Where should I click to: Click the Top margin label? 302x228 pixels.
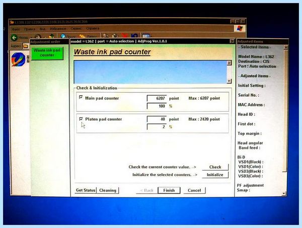tap(250, 133)
